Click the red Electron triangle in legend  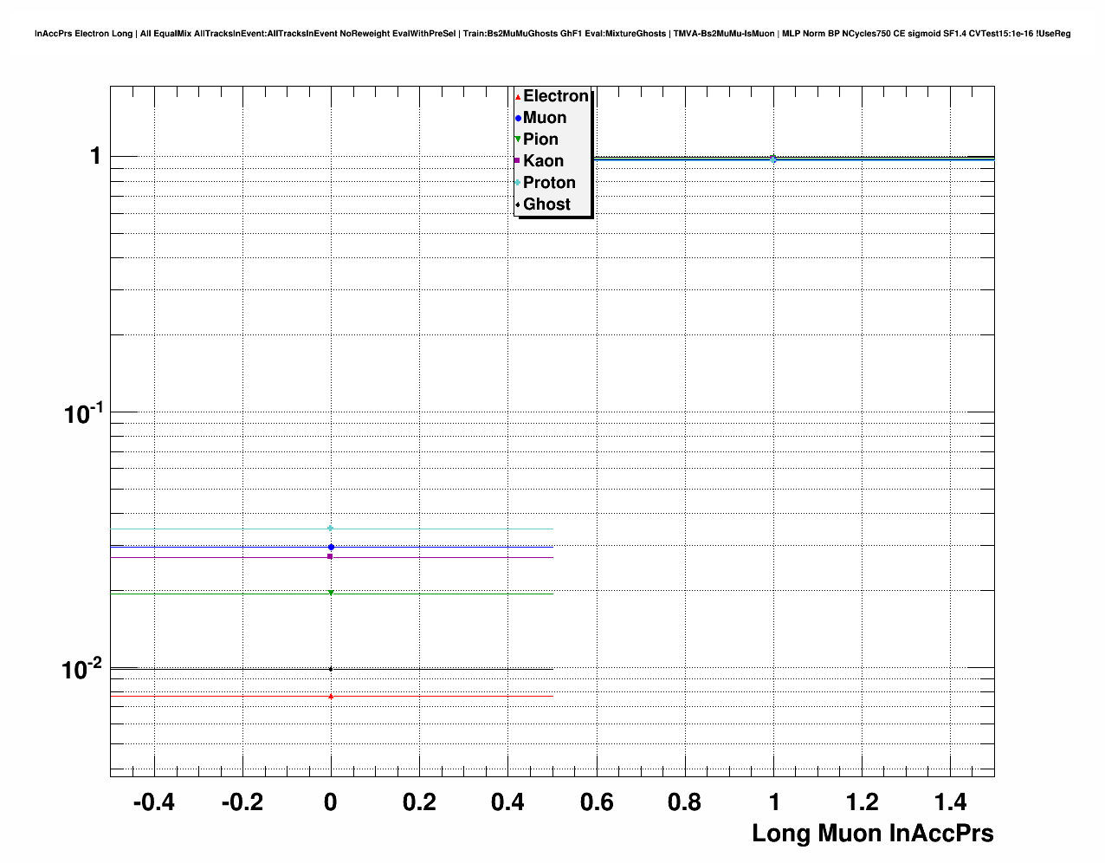point(518,96)
